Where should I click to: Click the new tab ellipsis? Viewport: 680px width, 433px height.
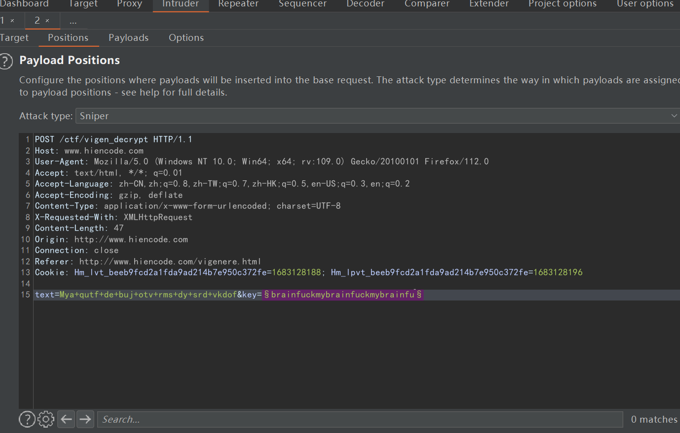[73, 21]
